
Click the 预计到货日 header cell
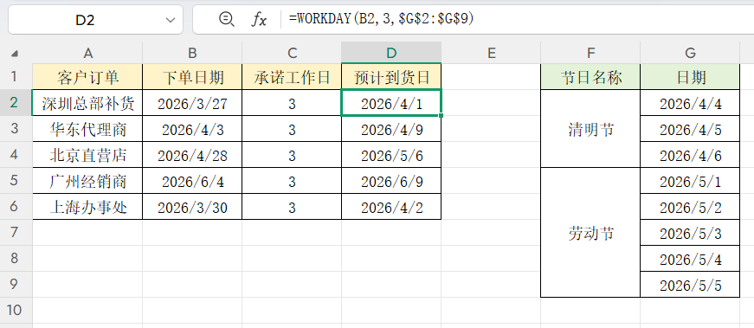point(391,76)
